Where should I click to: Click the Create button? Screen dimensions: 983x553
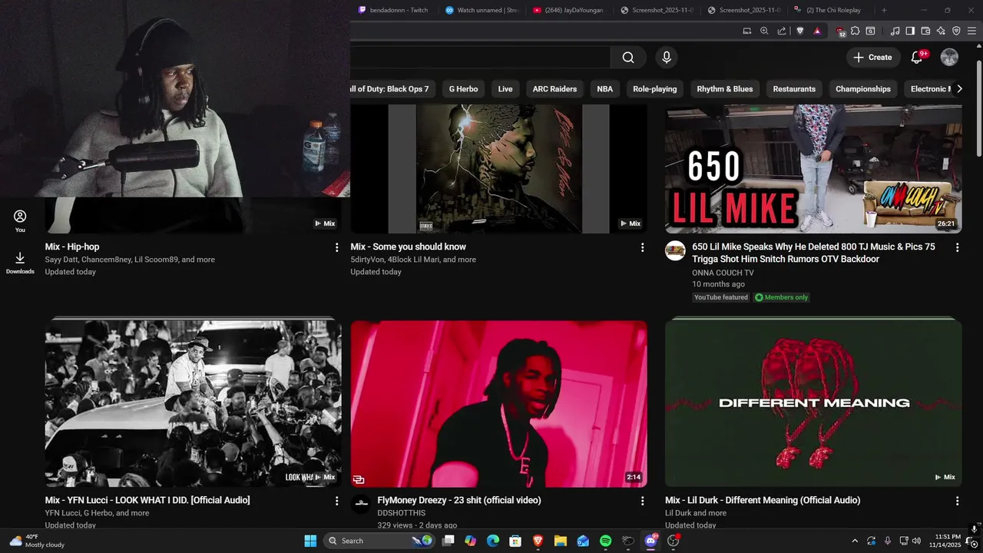pyautogui.click(x=872, y=58)
